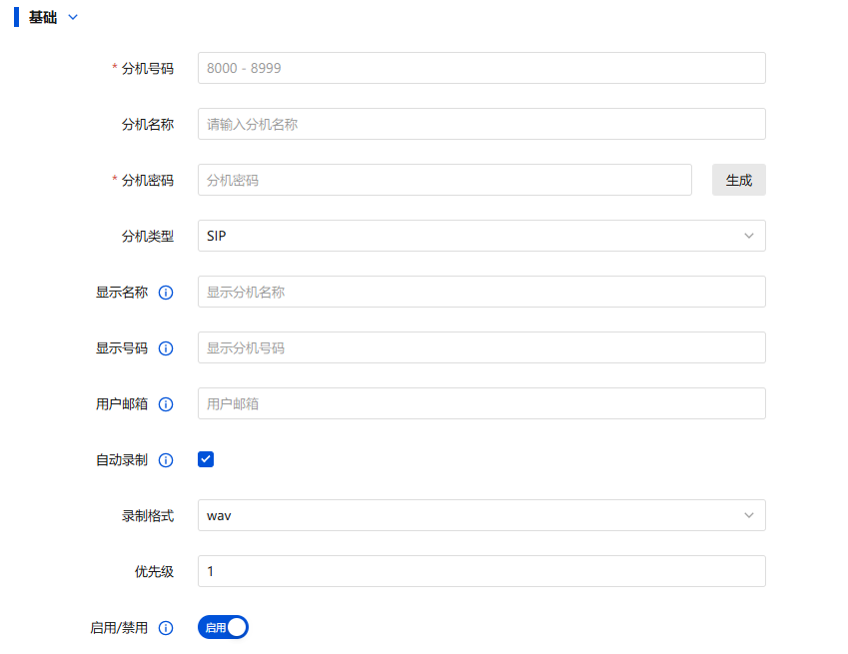This screenshot has height=654, width=848.
Task: Click info icon next to 用户邮箱
Action: pyautogui.click(x=166, y=404)
